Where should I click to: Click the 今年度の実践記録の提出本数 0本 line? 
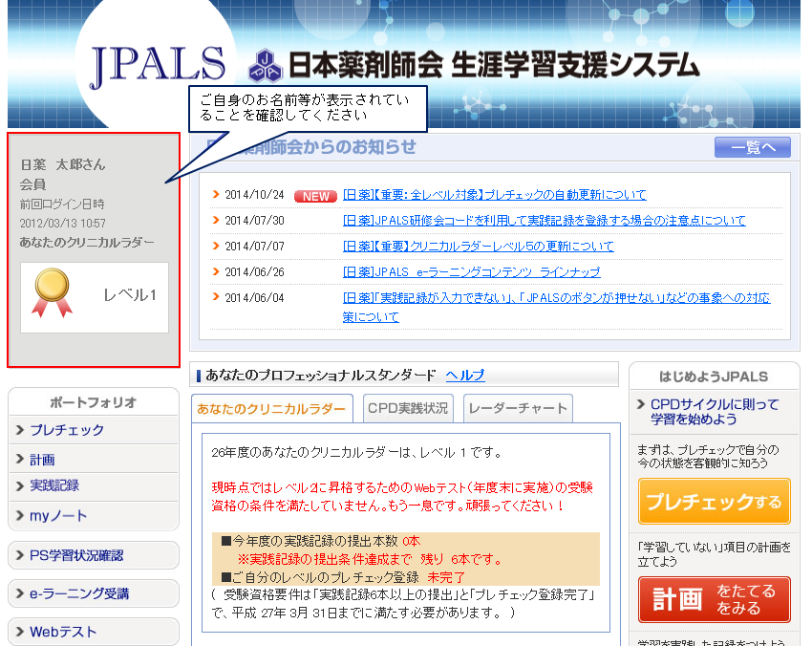coord(321,541)
